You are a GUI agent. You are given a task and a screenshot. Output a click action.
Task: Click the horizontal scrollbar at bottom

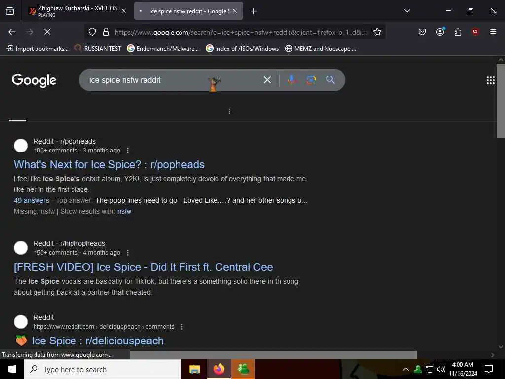point(273,355)
